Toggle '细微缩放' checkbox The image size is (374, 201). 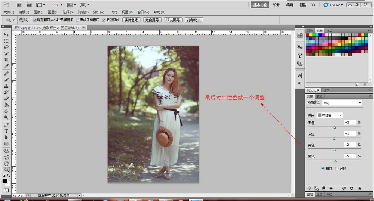[104, 20]
